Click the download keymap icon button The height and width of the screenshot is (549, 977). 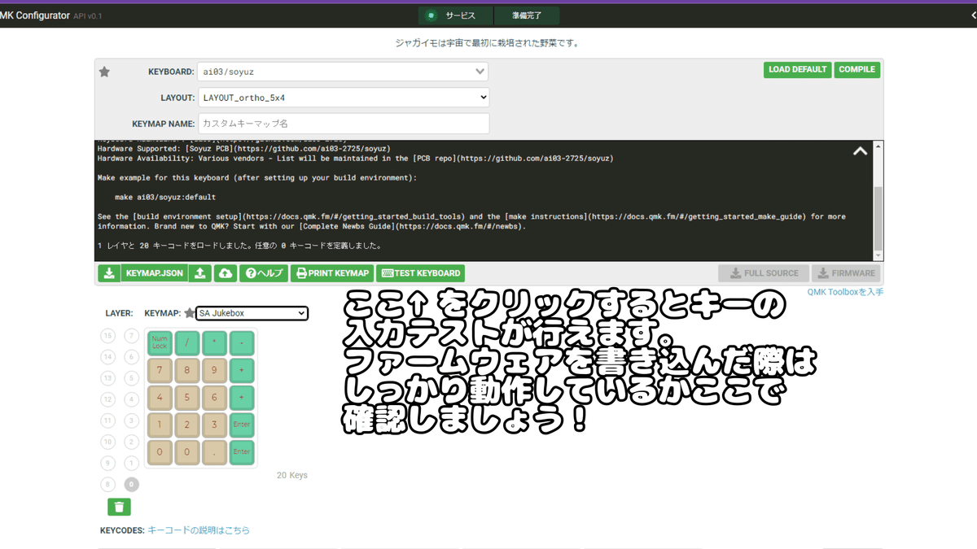(109, 273)
